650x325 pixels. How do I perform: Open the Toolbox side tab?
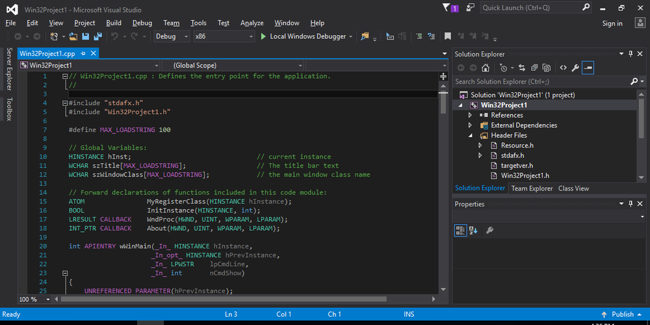click(x=8, y=109)
